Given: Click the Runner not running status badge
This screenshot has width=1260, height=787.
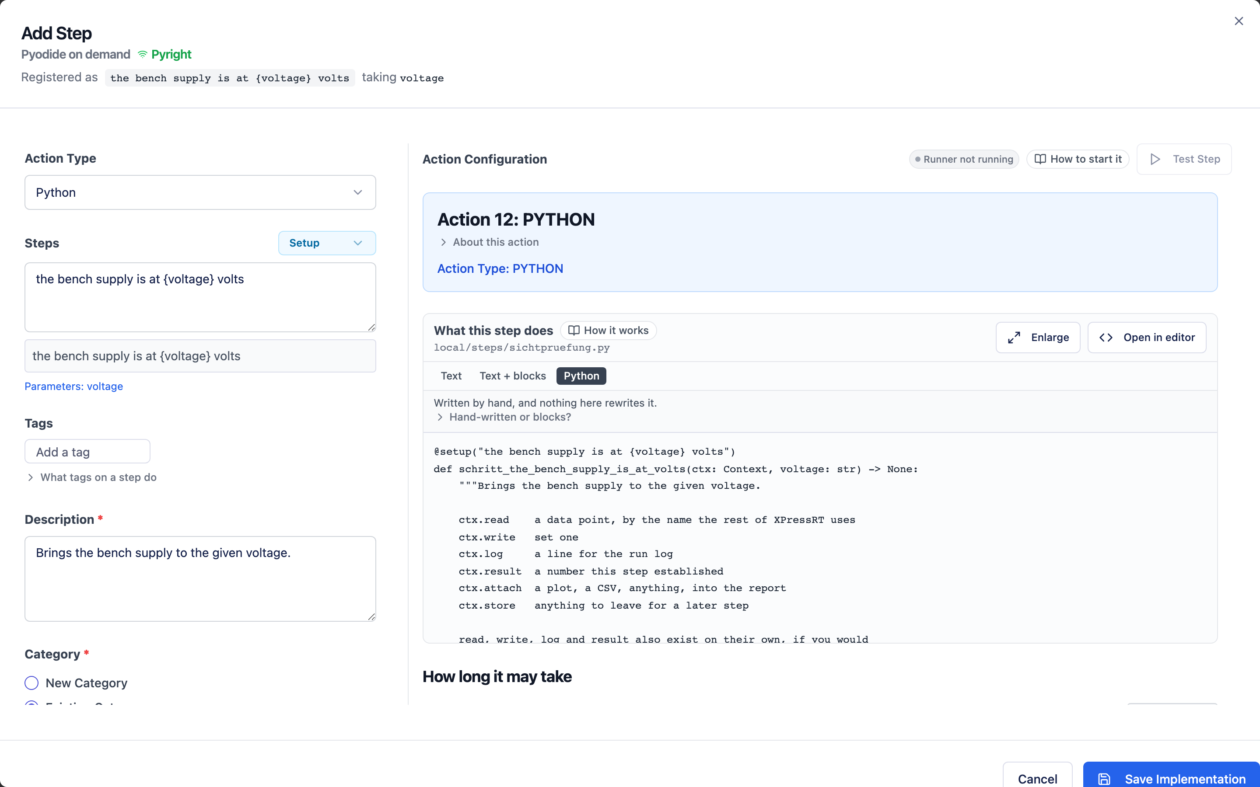Looking at the screenshot, I should pyautogui.click(x=964, y=159).
